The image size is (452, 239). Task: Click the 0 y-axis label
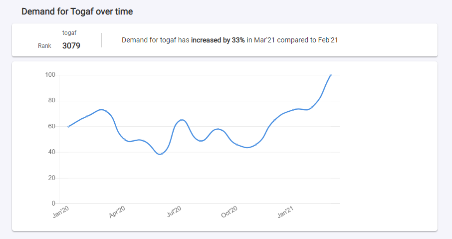pos(53,204)
